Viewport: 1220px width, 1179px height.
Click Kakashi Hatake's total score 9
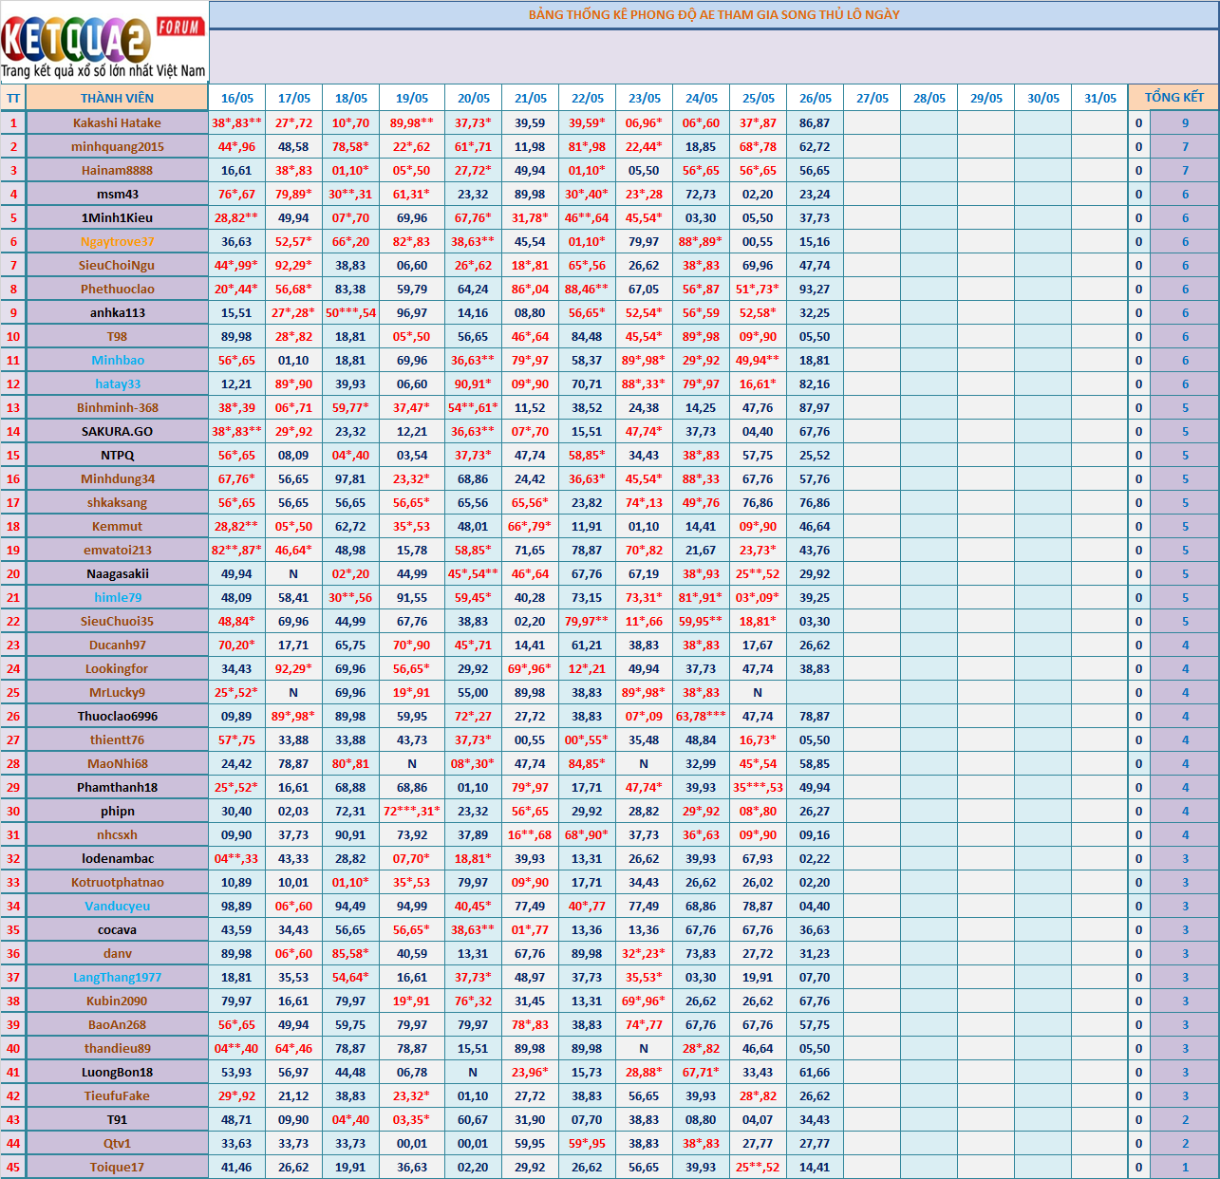[1184, 122]
